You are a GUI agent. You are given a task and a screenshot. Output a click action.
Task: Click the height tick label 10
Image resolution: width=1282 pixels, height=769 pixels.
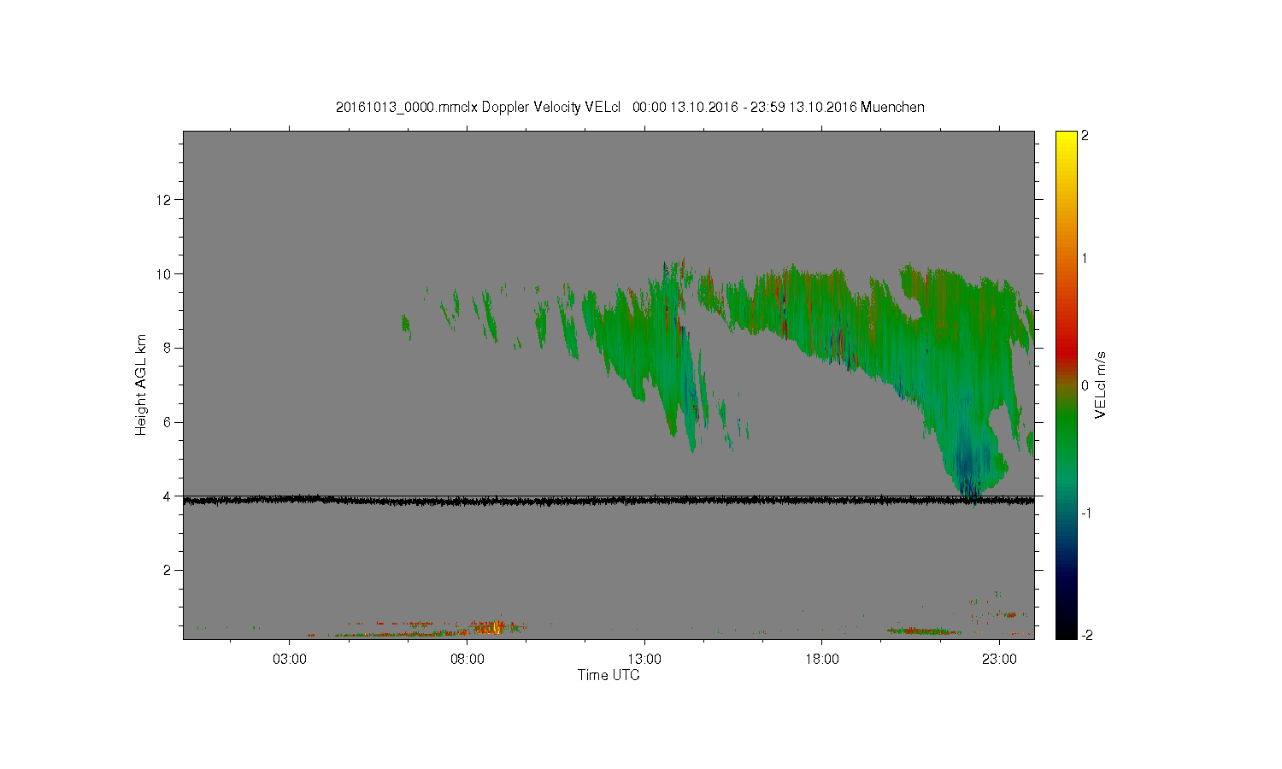[164, 274]
